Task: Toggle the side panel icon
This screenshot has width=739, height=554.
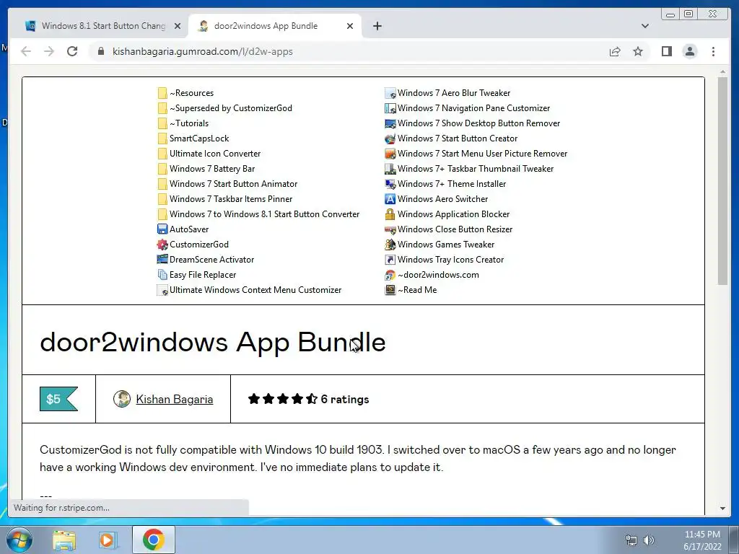Action: 666,51
